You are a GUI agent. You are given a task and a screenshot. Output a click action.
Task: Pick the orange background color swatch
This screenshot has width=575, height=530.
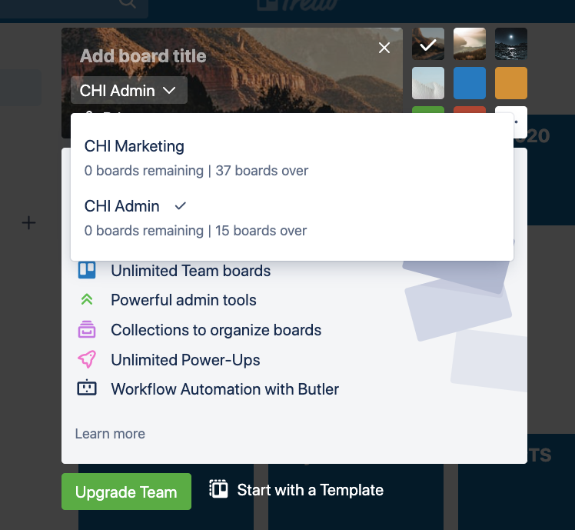[511, 83]
